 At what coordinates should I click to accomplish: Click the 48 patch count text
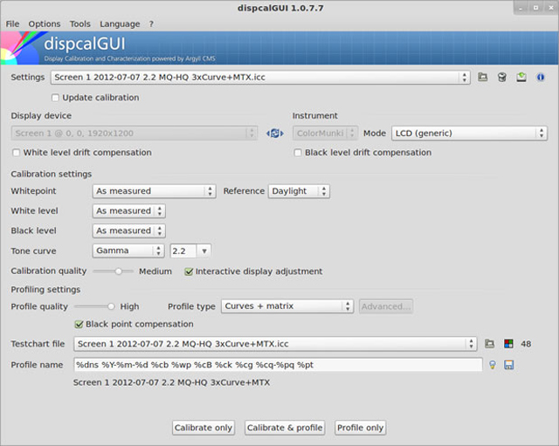click(526, 344)
